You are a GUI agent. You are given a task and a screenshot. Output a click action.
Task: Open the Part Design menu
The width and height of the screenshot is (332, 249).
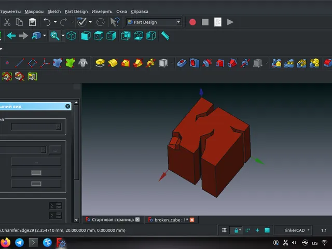76,11
